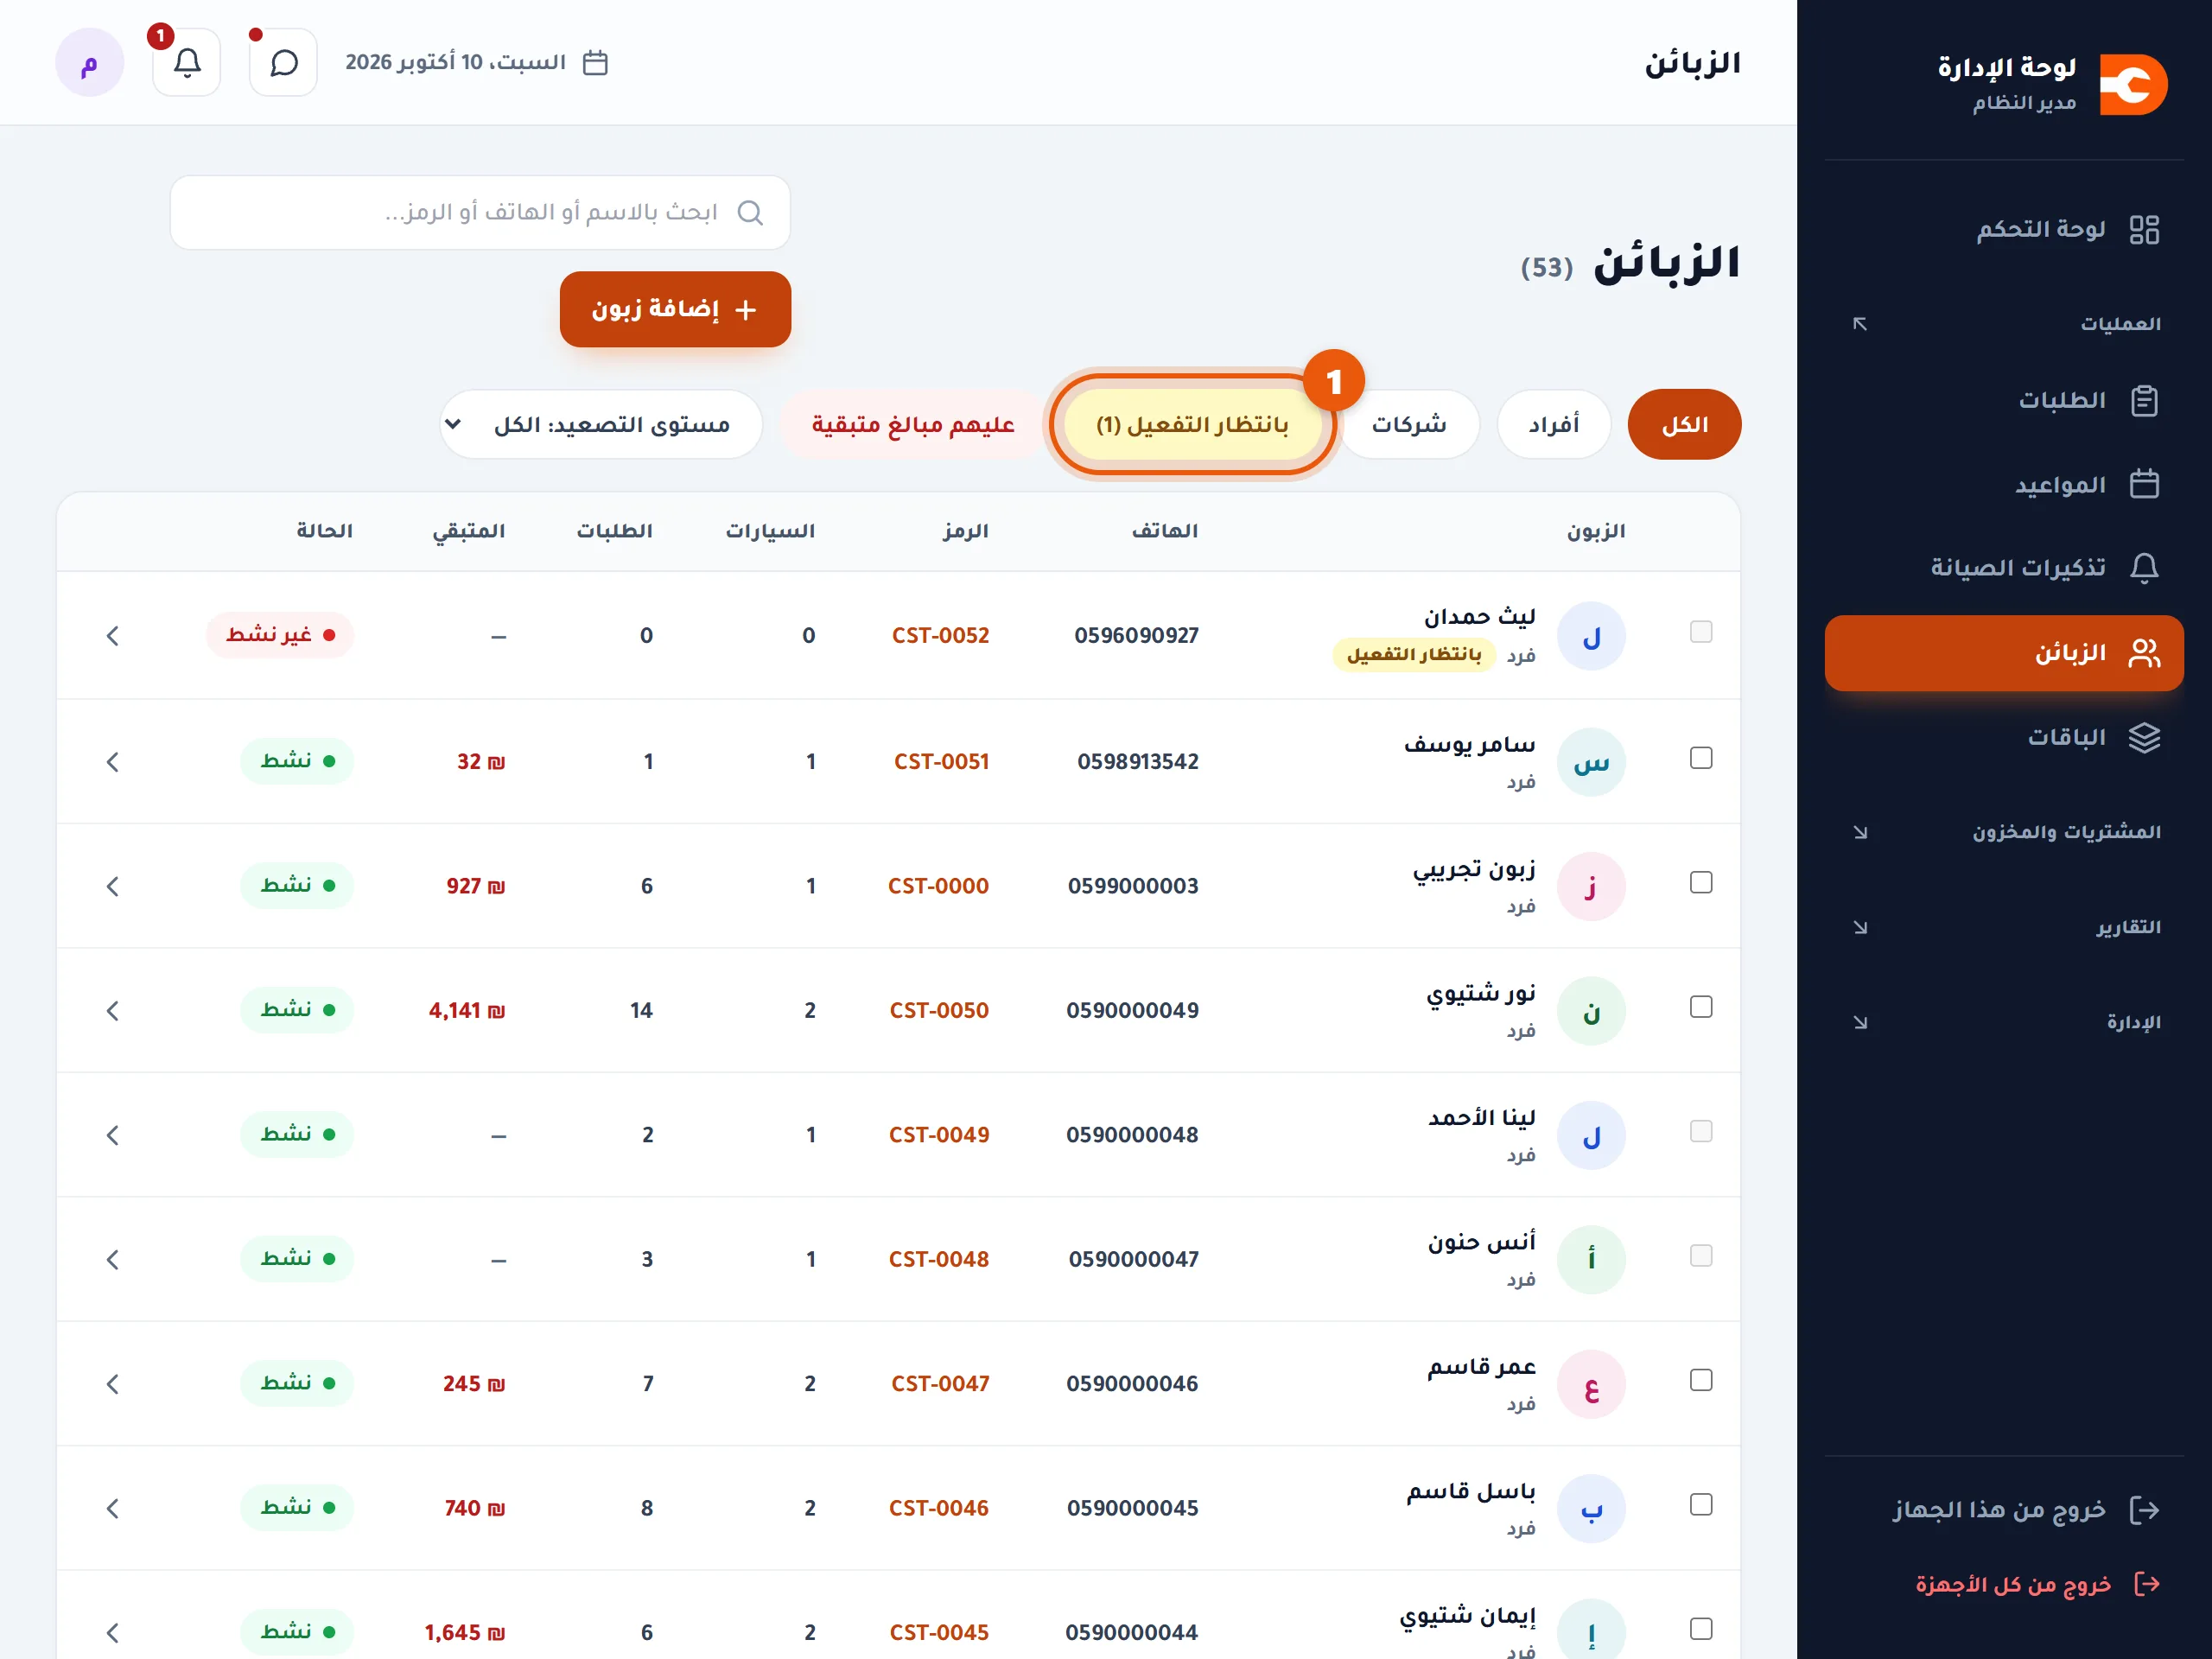Click avatar of نور شتيوي

(x=1591, y=1012)
